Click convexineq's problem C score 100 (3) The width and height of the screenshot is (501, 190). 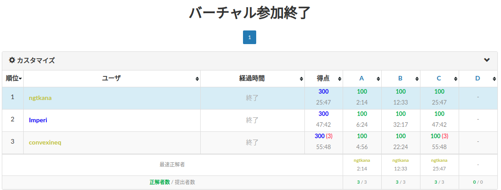tap(439, 136)
